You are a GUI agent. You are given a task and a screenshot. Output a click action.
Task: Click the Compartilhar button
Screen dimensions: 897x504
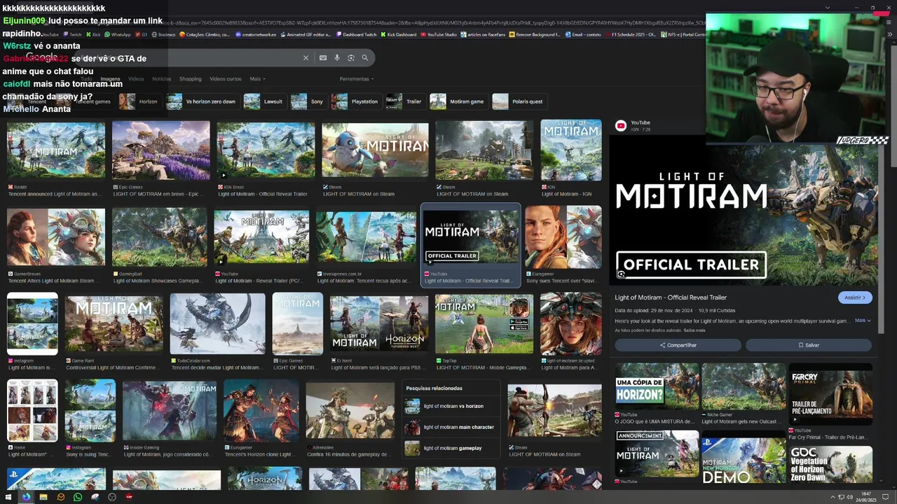tap(678, 345)
